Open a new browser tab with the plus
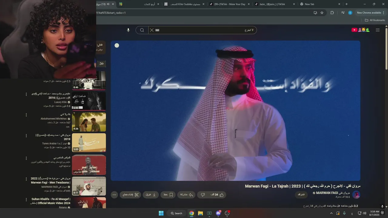Viewport: 388px width, 218px height. (346, 4)
